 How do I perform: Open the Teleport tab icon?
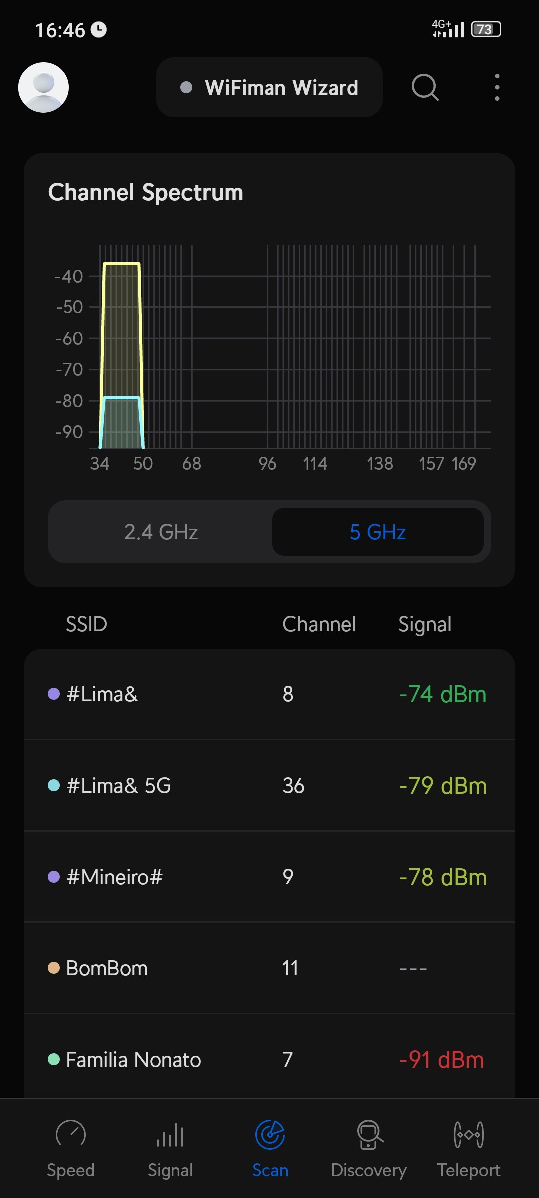point(469,1134)
